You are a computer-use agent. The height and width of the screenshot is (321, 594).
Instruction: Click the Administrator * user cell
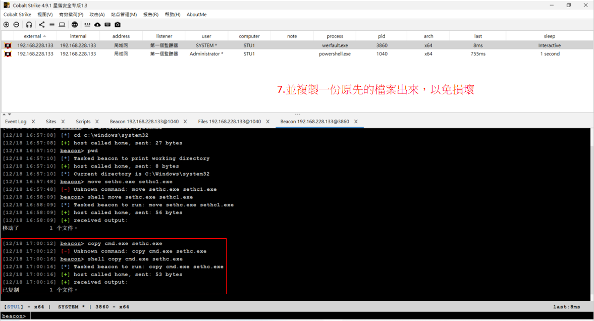pos(206,54)
